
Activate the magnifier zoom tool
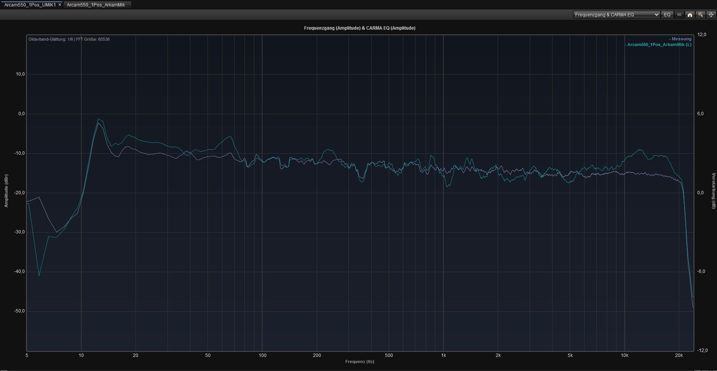[700, 15]
